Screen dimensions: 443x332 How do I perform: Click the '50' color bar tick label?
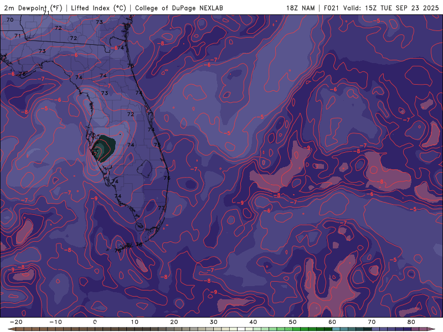point(293,322)
